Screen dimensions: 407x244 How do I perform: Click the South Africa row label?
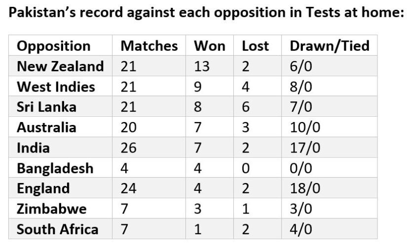pos(58,229)
